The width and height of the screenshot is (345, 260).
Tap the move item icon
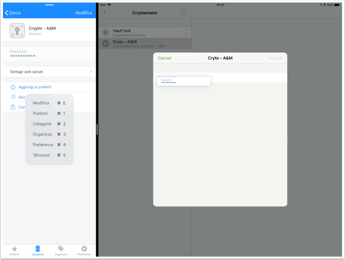pos(13,97)
